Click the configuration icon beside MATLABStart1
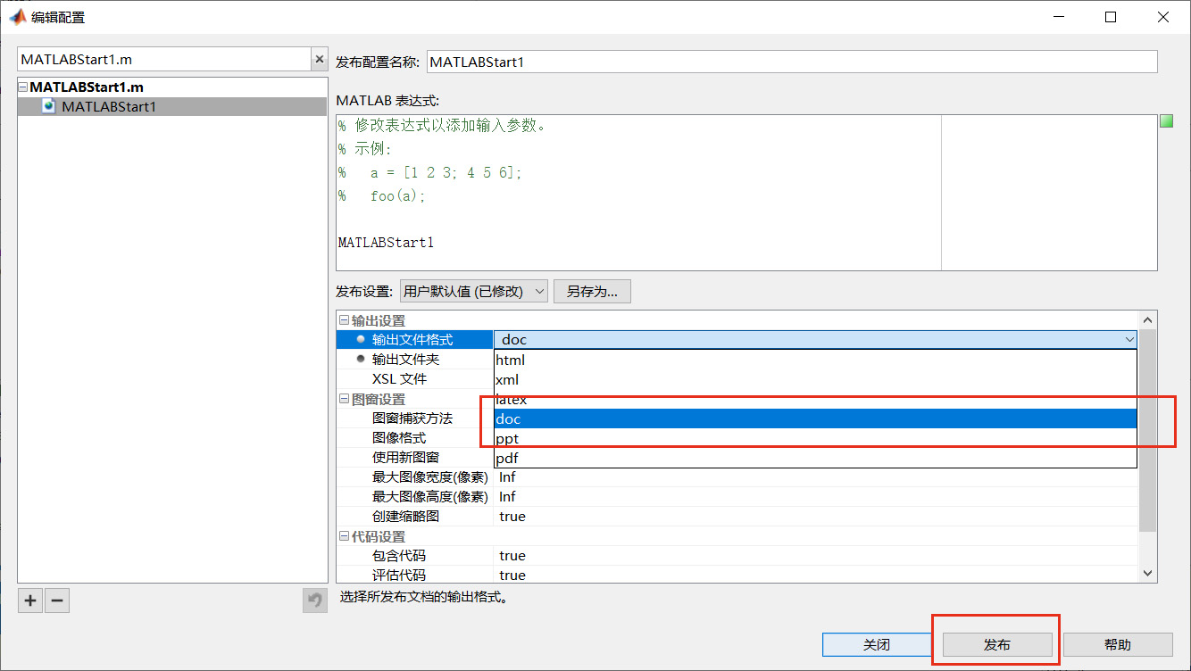This screenshot has height=671, width=1191. (x=47, y=106)
